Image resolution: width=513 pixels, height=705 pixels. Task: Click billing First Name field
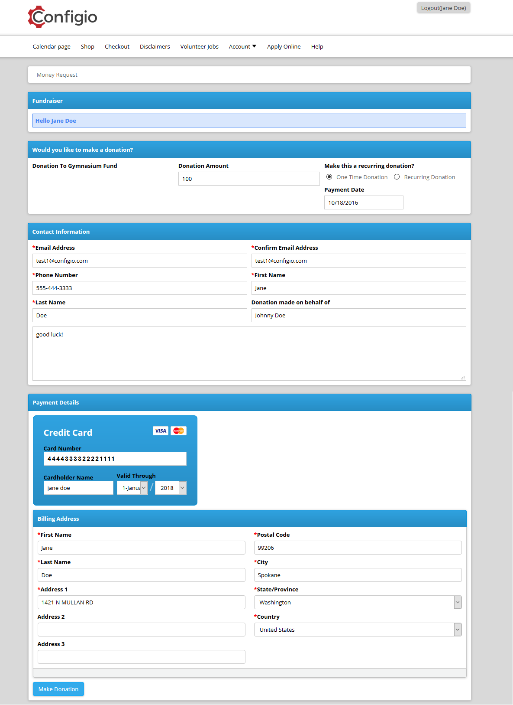click(x=142, y=548)
